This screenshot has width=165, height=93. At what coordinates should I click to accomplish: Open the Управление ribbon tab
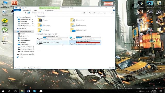(49, 10)
